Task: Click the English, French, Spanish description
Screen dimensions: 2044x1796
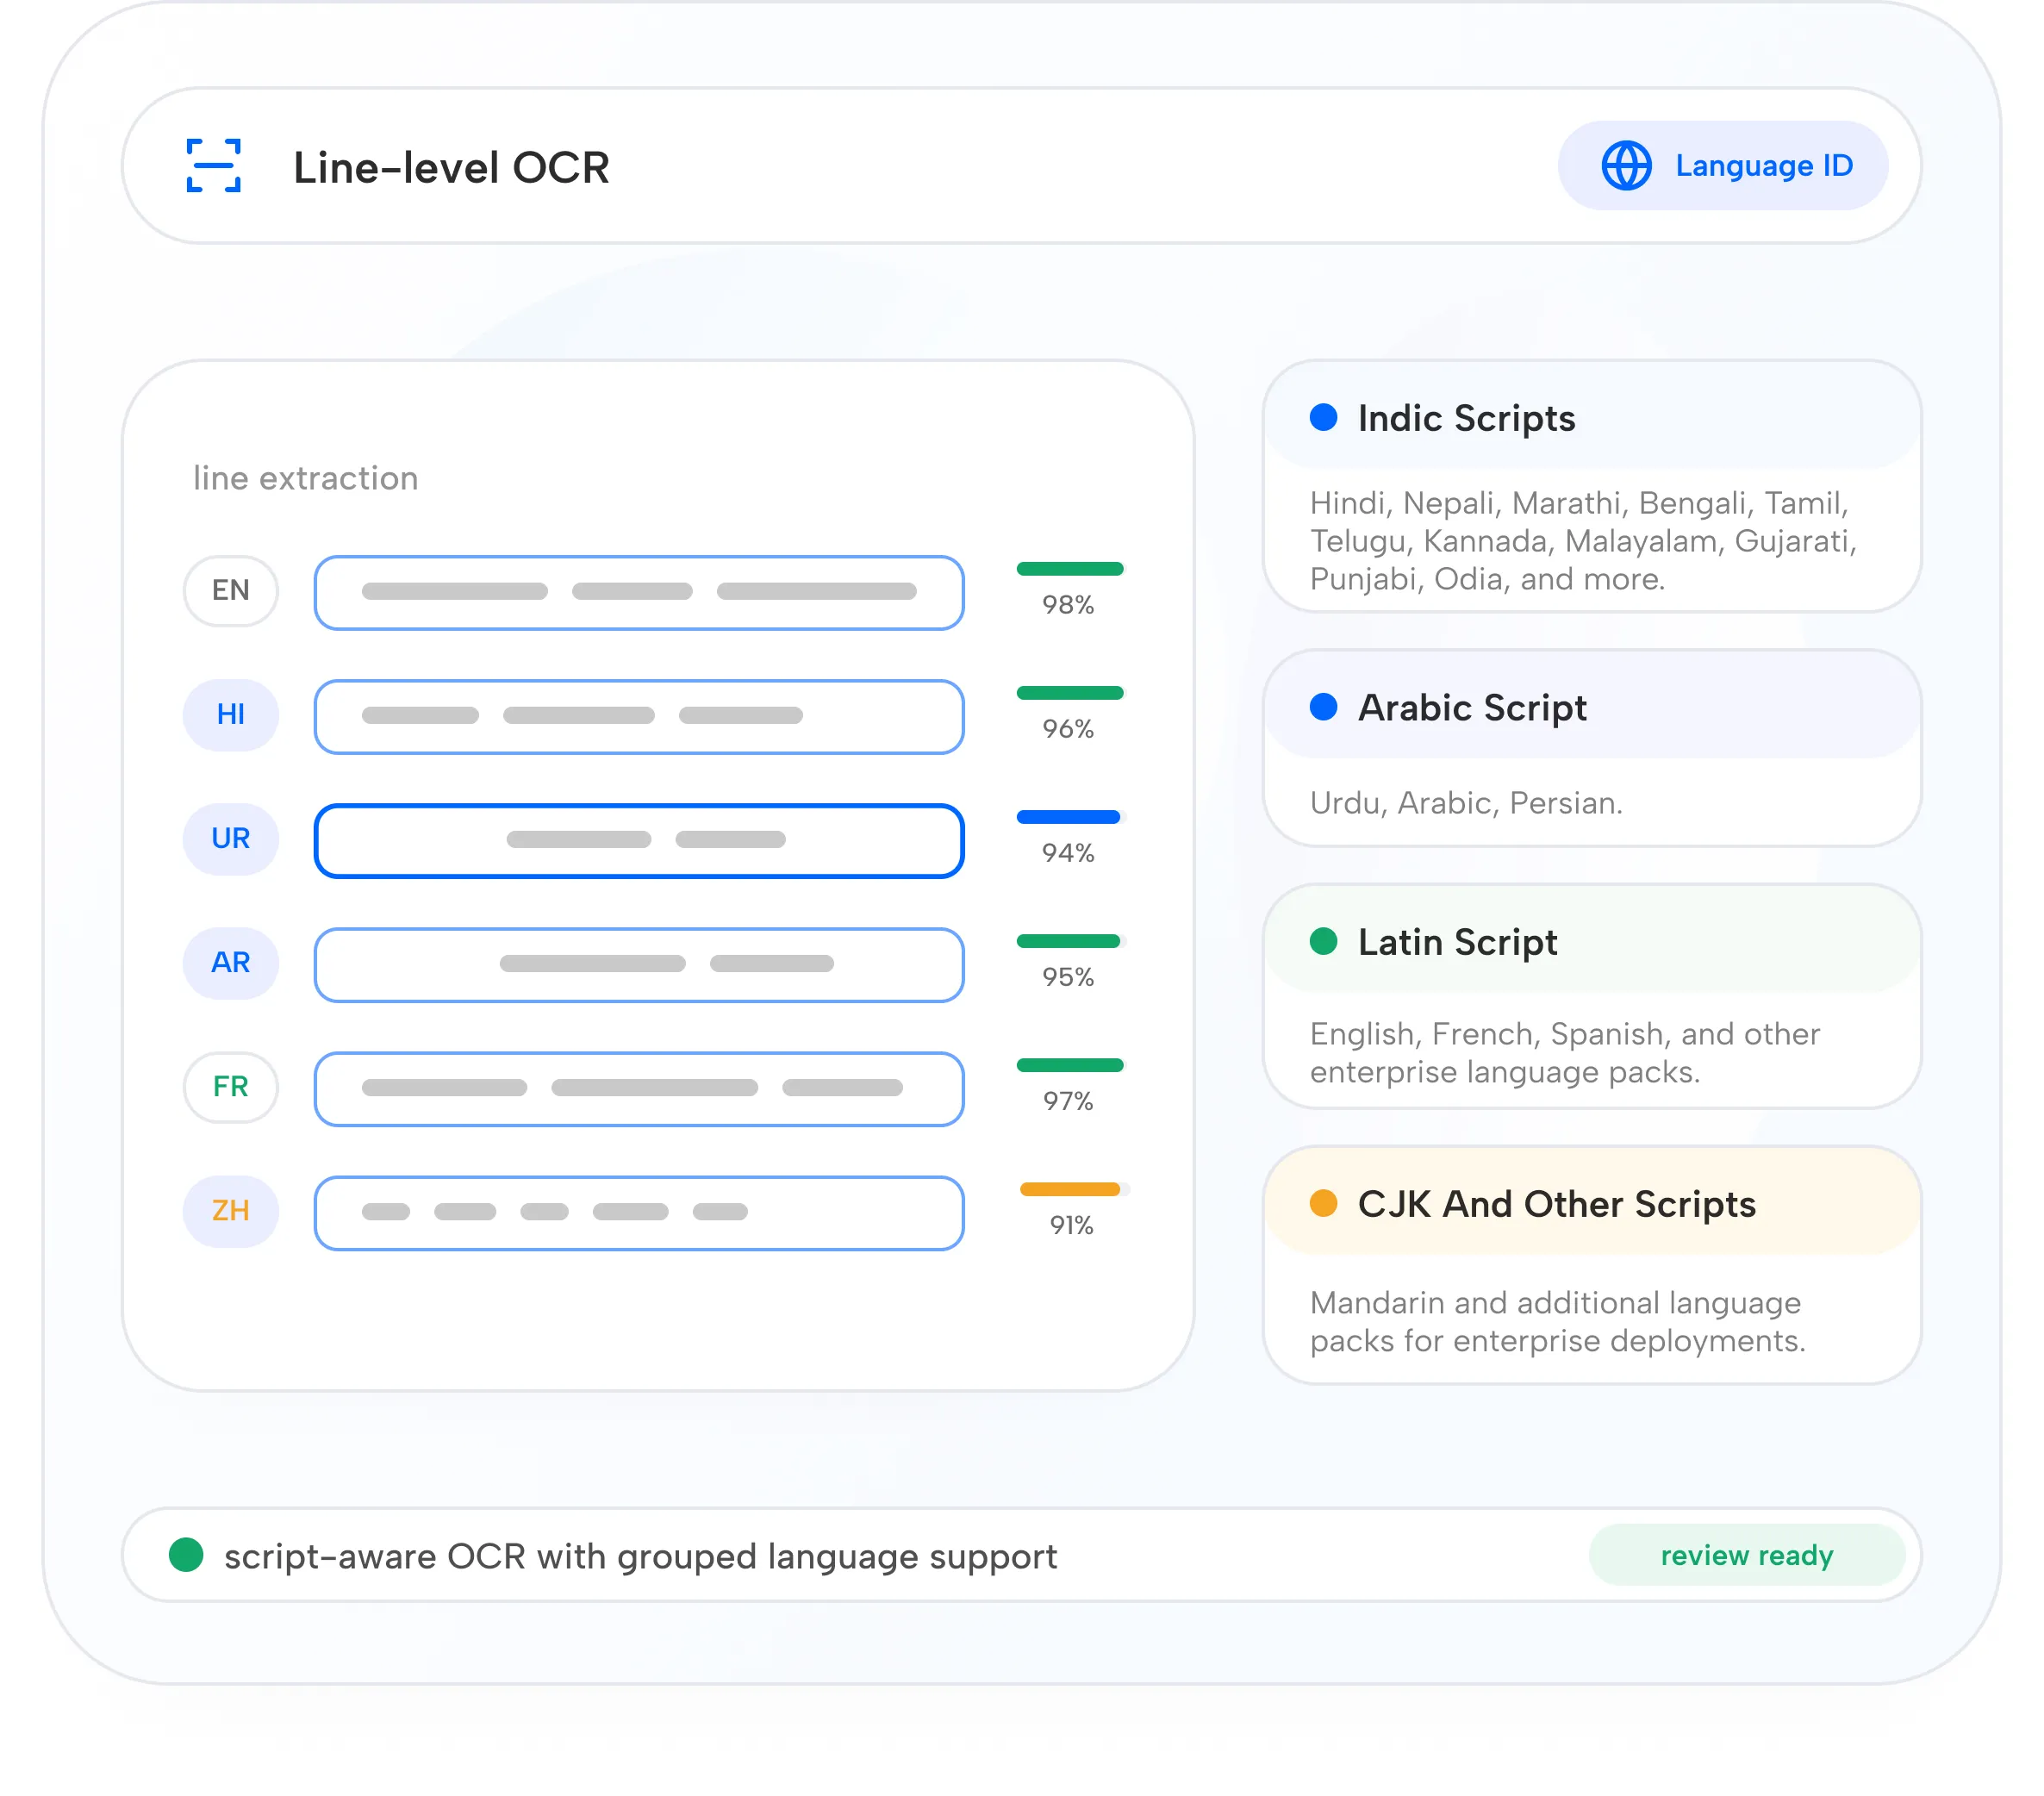Action: 1565,1053
